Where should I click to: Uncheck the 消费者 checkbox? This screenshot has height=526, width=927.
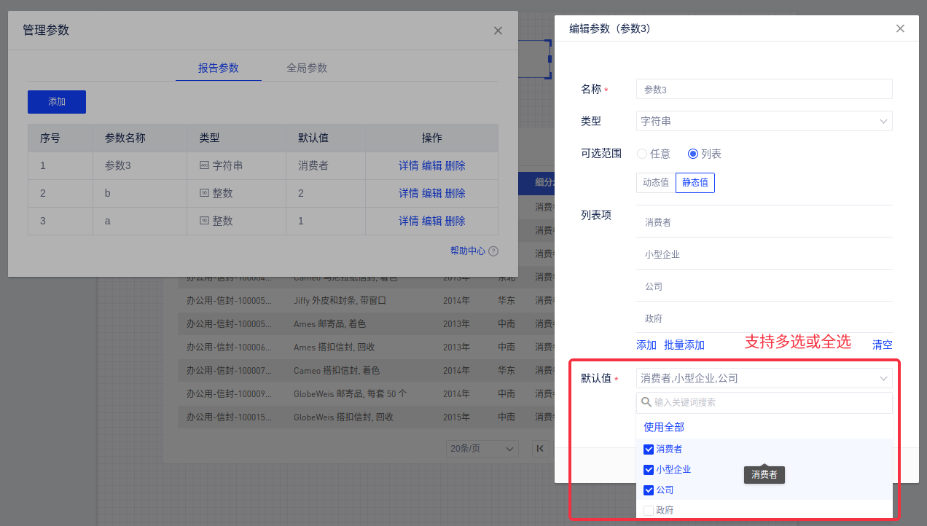coord(649,450)
